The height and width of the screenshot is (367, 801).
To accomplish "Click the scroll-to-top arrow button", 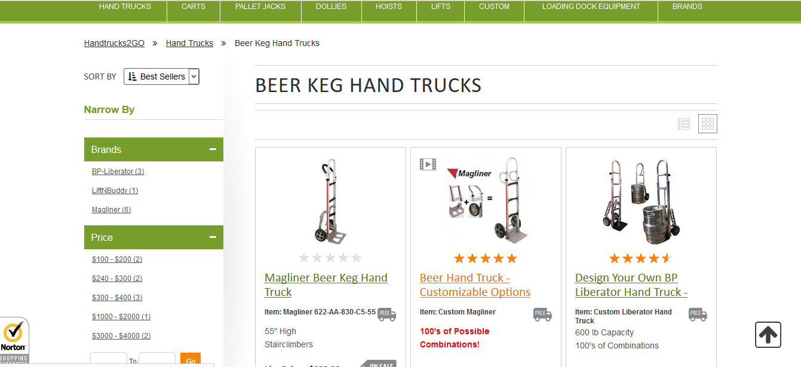I will 768,335.
